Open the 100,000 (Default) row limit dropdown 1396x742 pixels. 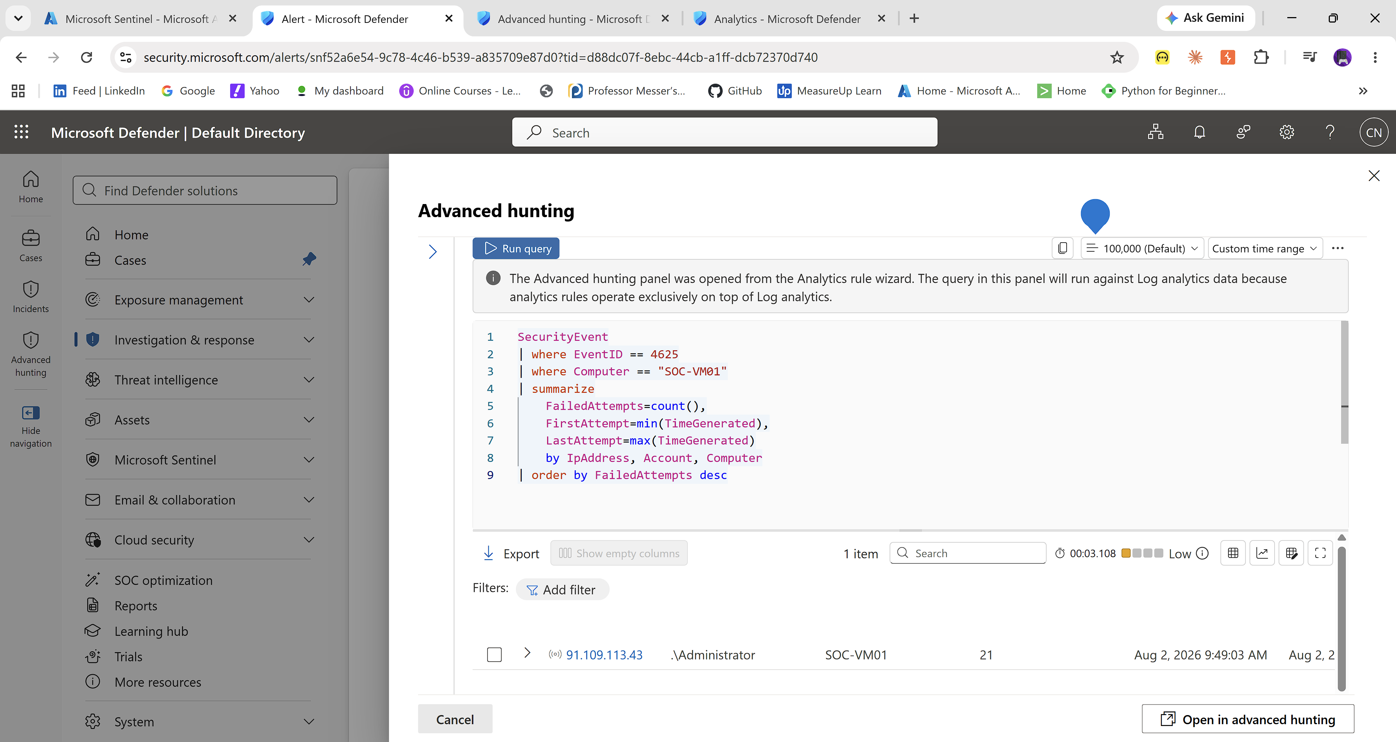pyautogui.click(x=1142, y=248)
